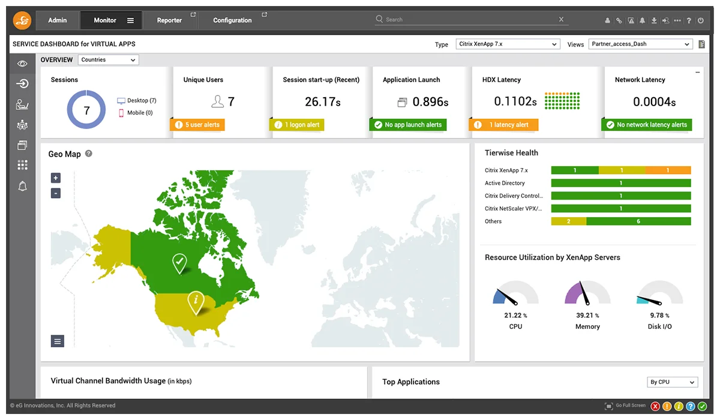Click the orange major alert icon in footer
Screen dimensions: 720x420
(x=667, y=407)
